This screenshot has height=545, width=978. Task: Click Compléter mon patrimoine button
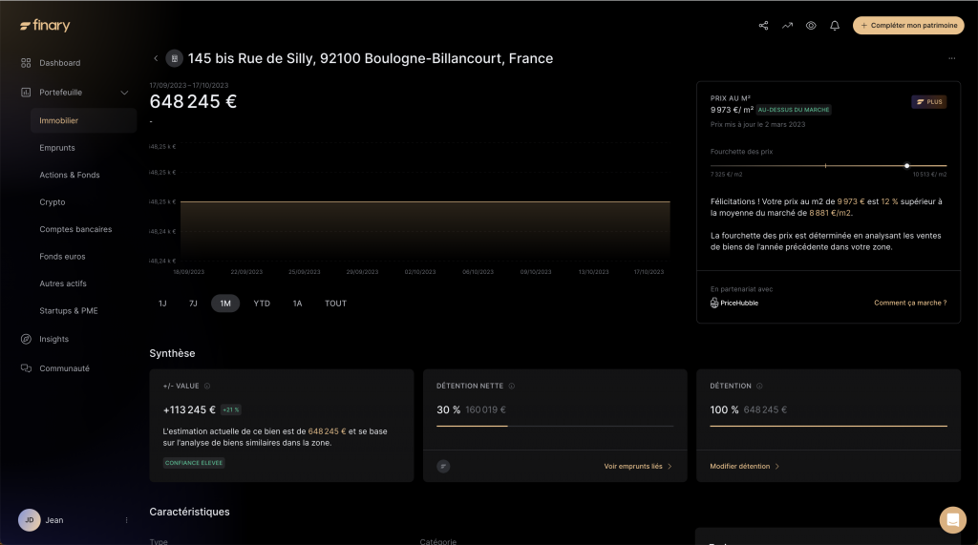point(908,26)
